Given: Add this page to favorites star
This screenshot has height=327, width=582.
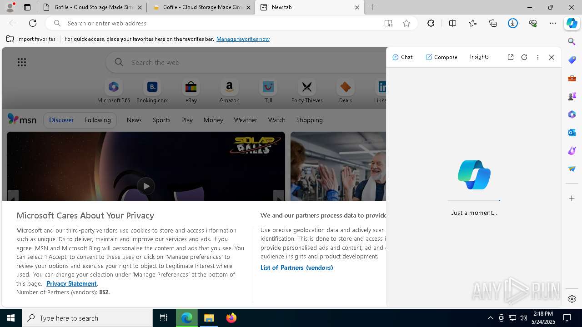Looking at the screenshot, I should (x=406, y=23).
